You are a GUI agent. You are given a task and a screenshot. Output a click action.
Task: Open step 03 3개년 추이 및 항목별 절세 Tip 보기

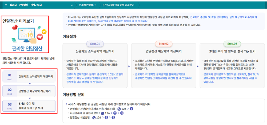click(x=29, y=106)
